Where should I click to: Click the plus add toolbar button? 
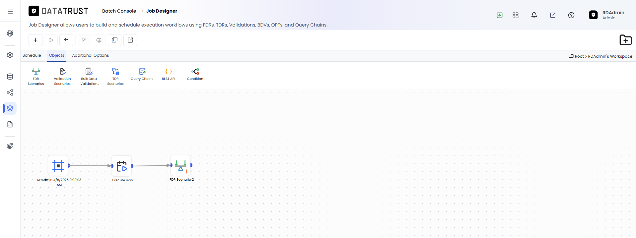click(35, 40)
